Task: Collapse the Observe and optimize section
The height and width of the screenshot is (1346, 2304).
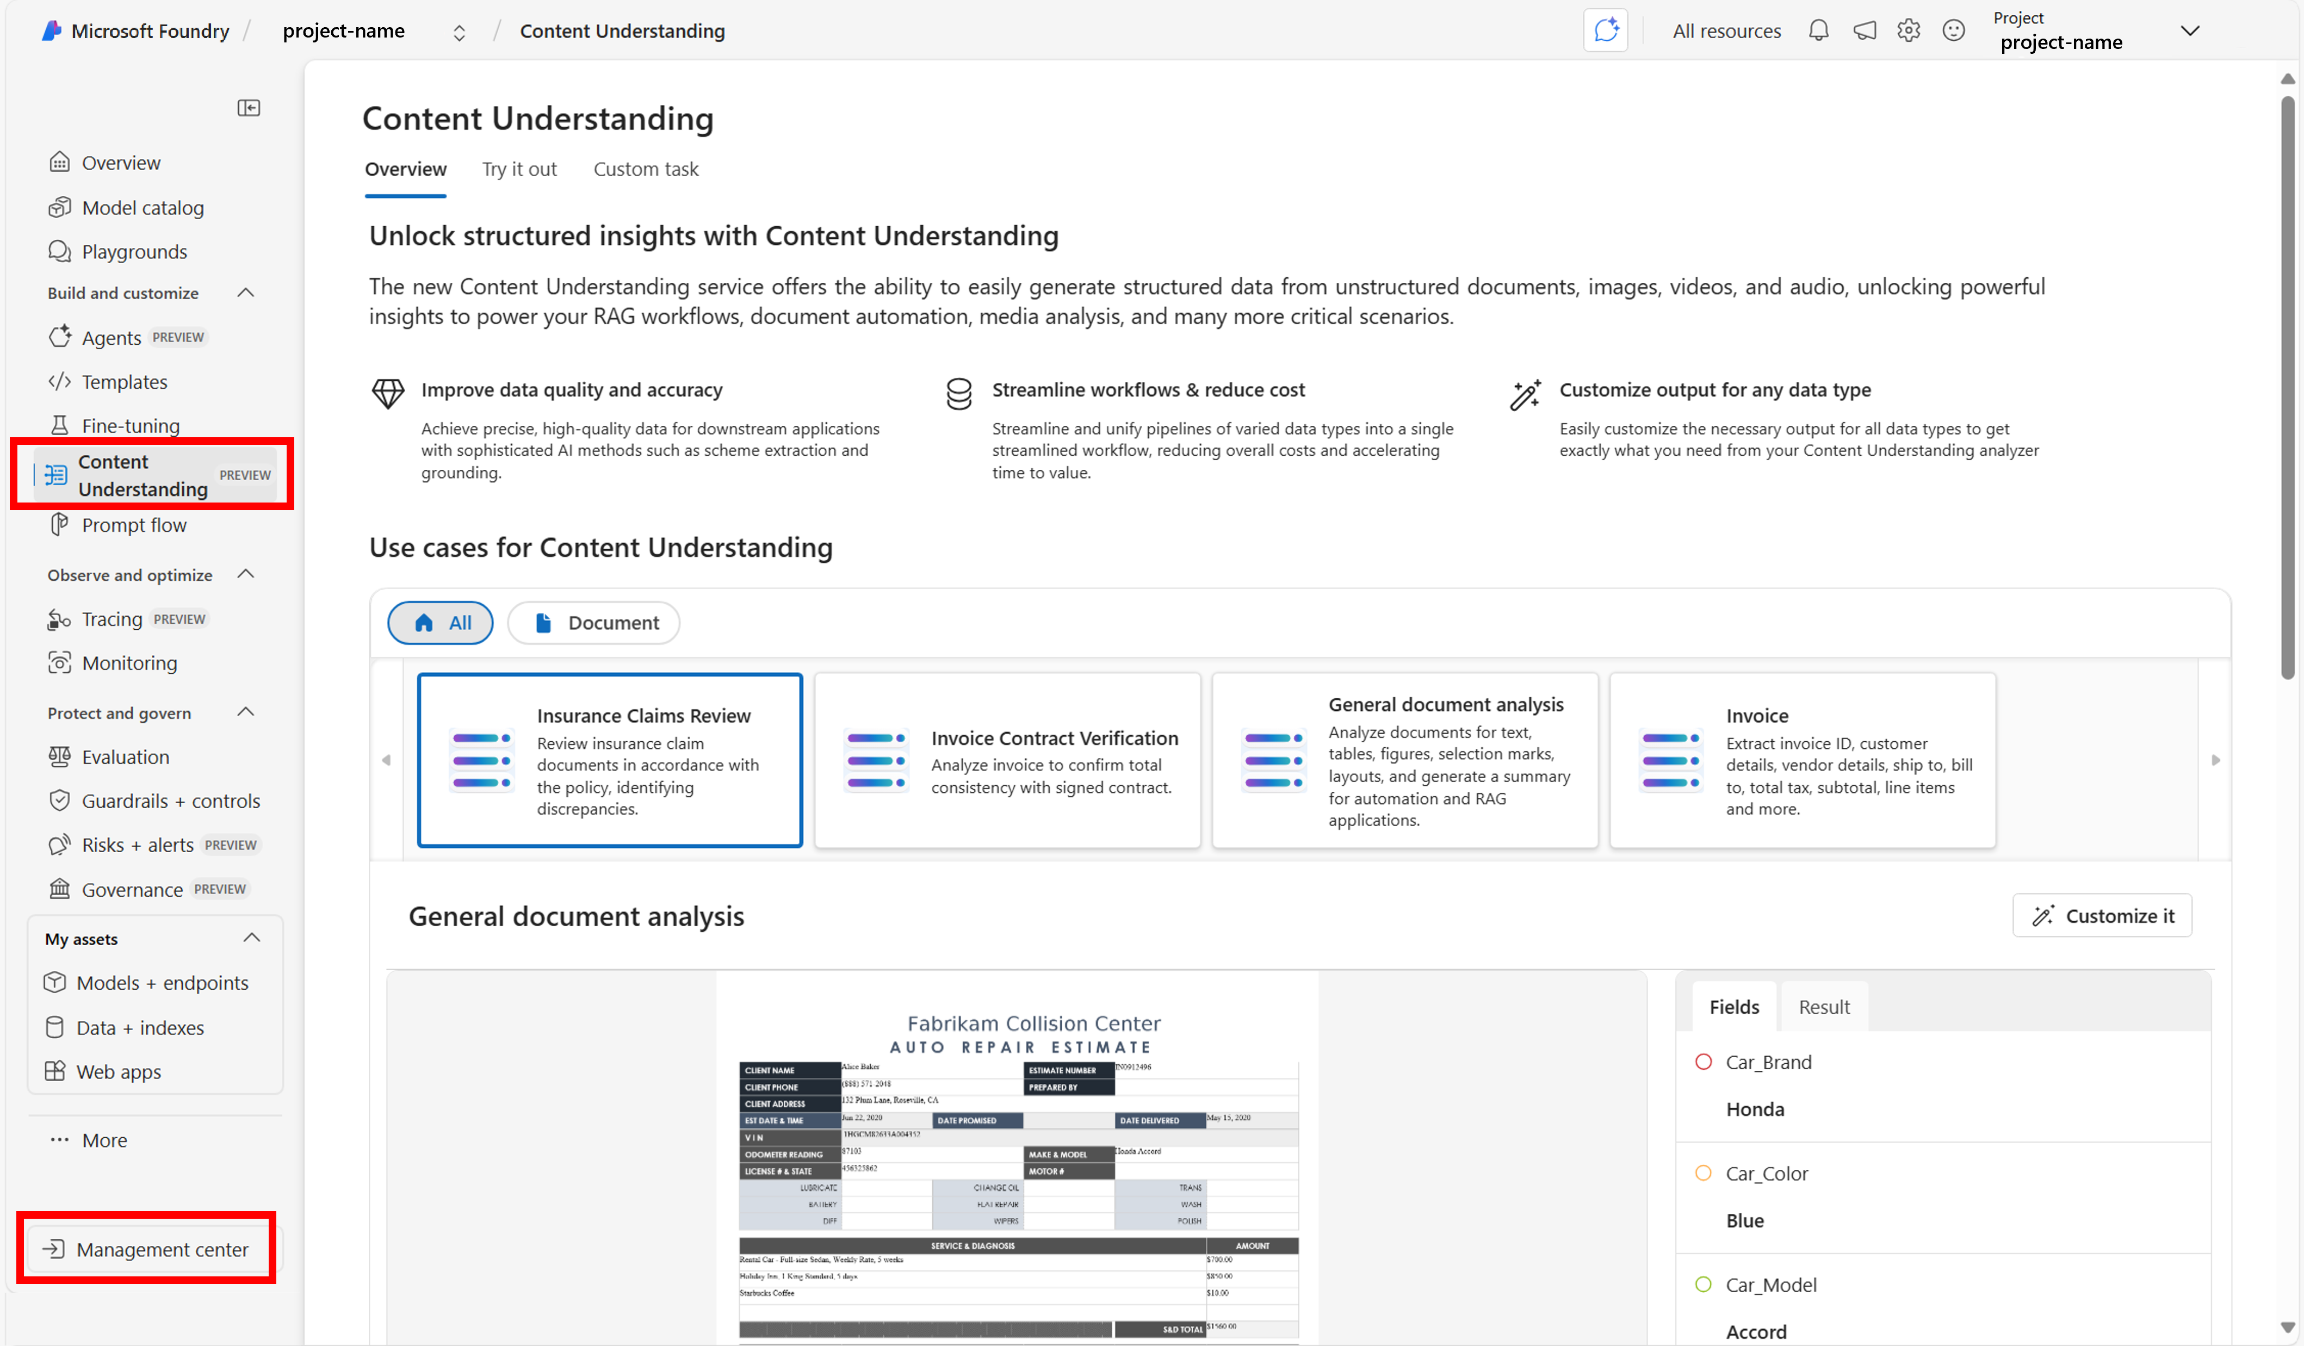Action: click(x=245, y=574)
